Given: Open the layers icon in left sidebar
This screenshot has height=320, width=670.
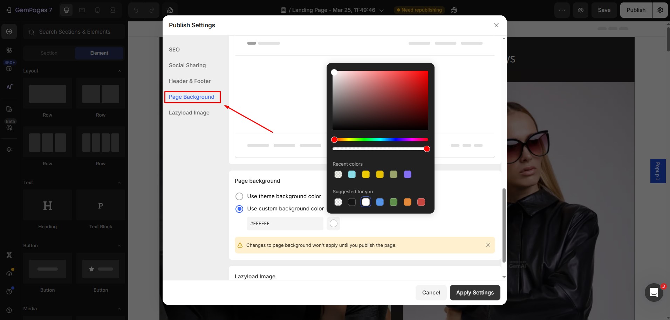Looking at the screenshot, I should [x=9, y=149].
